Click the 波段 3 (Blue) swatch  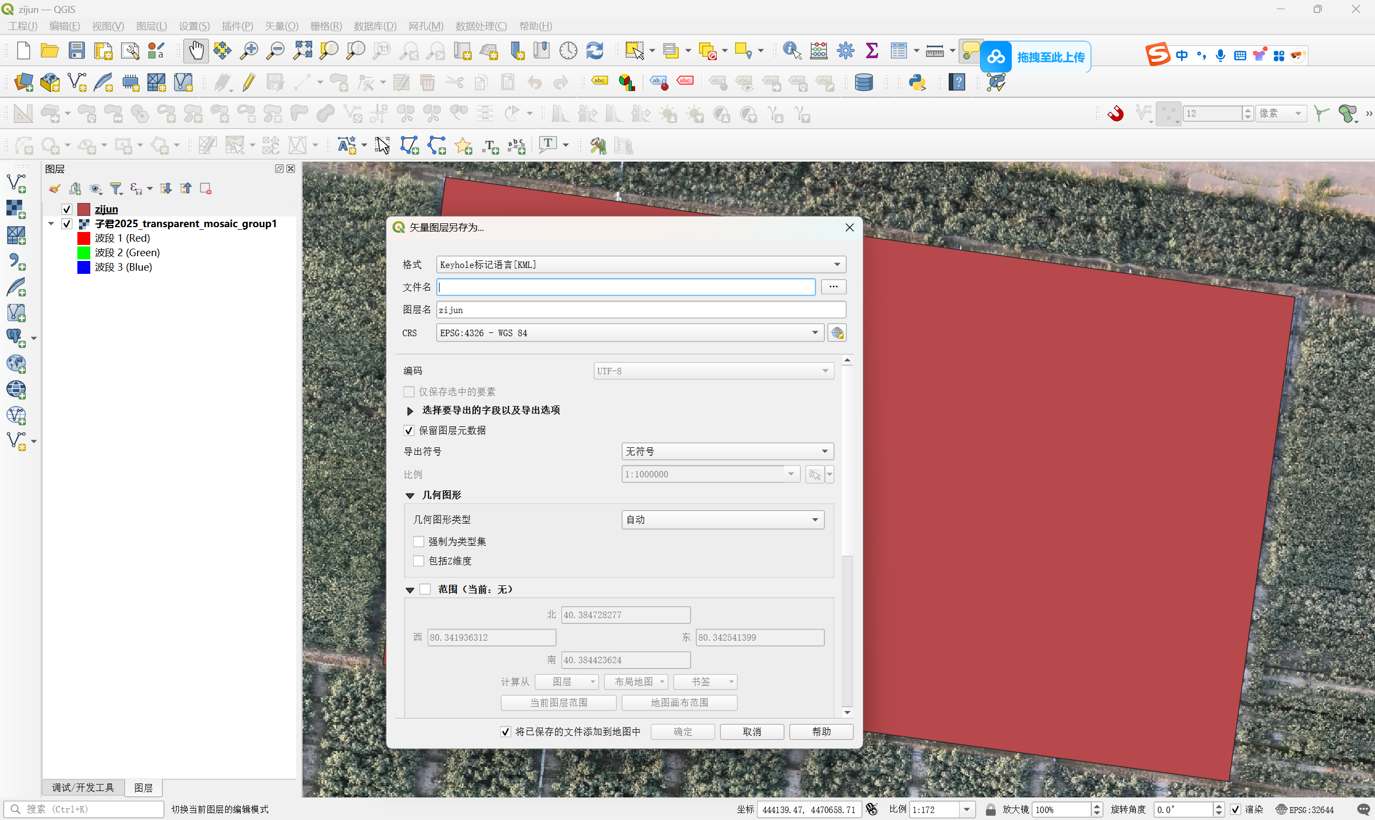83,267
